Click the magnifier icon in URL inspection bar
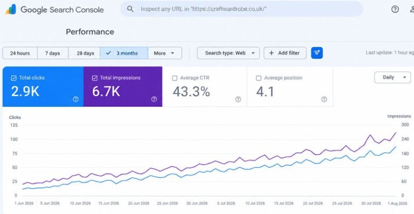Image resolution: width=414 pixels, height=214 pixels. (x=130, y=9)
